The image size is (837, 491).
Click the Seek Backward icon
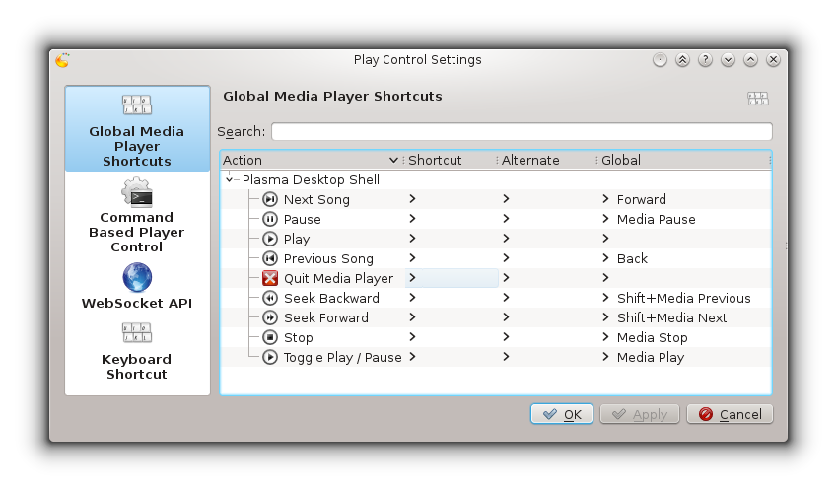click(x=270, y=298)
